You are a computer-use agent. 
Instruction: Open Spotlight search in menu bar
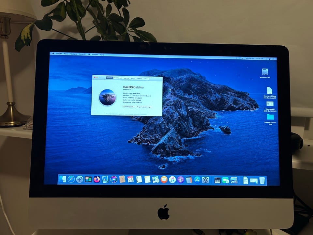coord(266,59)
